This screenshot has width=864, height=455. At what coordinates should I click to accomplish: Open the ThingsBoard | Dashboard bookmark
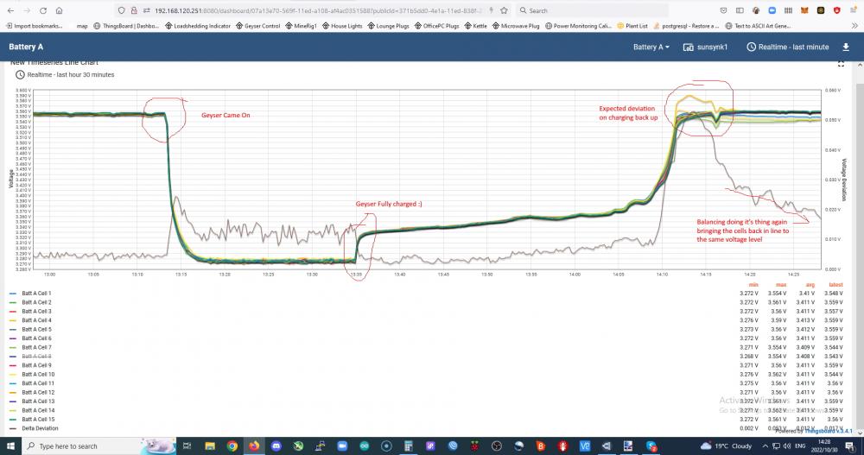click(126, 26)
